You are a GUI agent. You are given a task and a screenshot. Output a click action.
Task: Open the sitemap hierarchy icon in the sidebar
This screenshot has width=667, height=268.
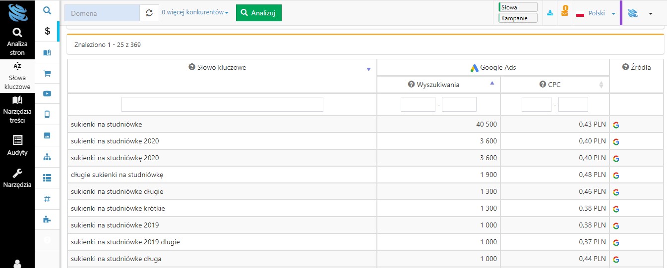coord(47,157)
